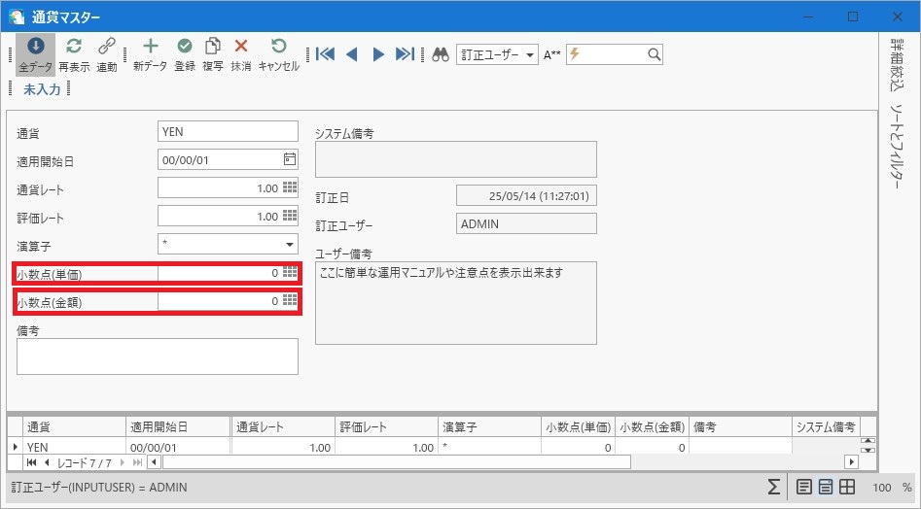Click right arrow of grid horizontal scrollbar
The height and width of the screenshot is (509, 921).
tap(852, 462)
